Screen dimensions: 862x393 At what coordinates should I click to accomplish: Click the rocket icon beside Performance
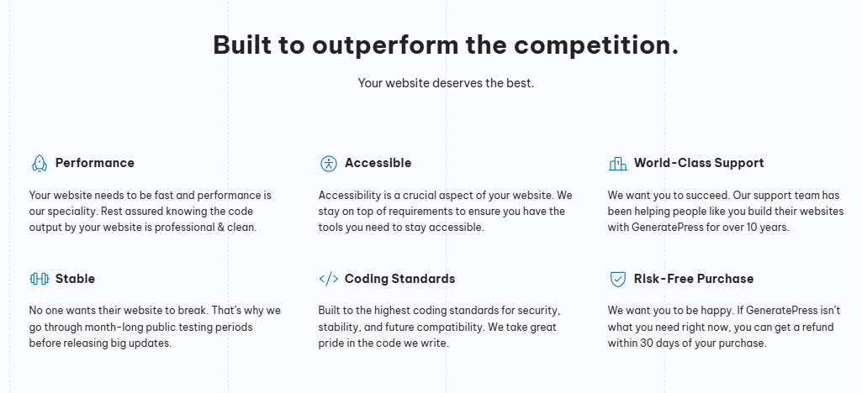(39, 163)
